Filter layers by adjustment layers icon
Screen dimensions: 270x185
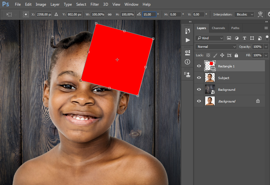pyautogui.click(x=237, y=38)
